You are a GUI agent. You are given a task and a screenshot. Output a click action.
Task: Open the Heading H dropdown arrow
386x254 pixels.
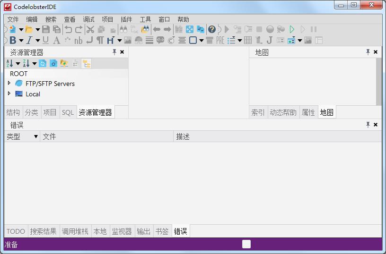(x=119, y=41)
